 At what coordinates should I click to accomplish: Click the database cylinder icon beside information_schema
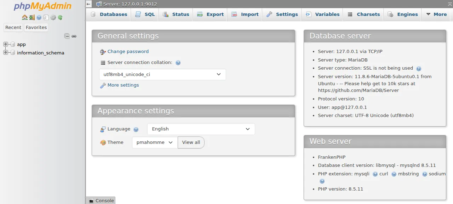tap(13, 53)
